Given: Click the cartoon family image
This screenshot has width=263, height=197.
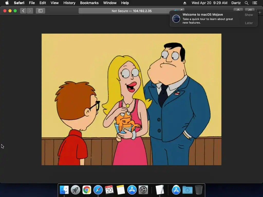Looking at the screenshot, I should click(131, 99).
